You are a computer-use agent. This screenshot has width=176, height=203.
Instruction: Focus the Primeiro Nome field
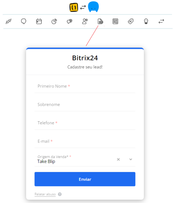(x=85, y=86)
